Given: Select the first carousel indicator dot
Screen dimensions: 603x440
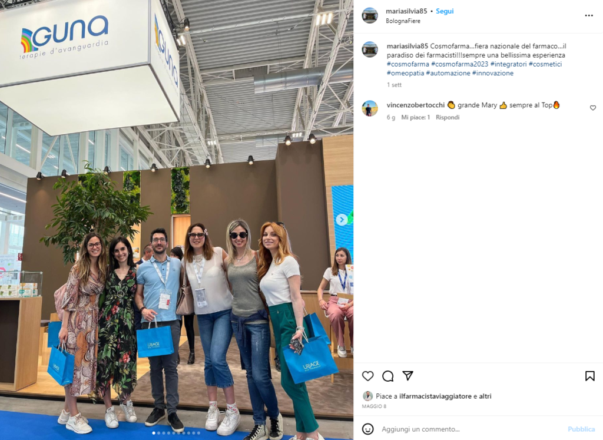Looking at the screenshot, I should click(x=154, y=433).
